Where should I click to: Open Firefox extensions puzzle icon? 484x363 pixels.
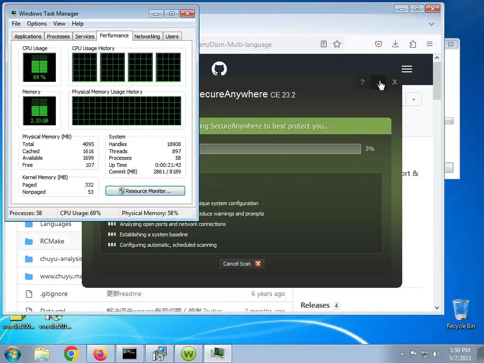pos(413,44)
